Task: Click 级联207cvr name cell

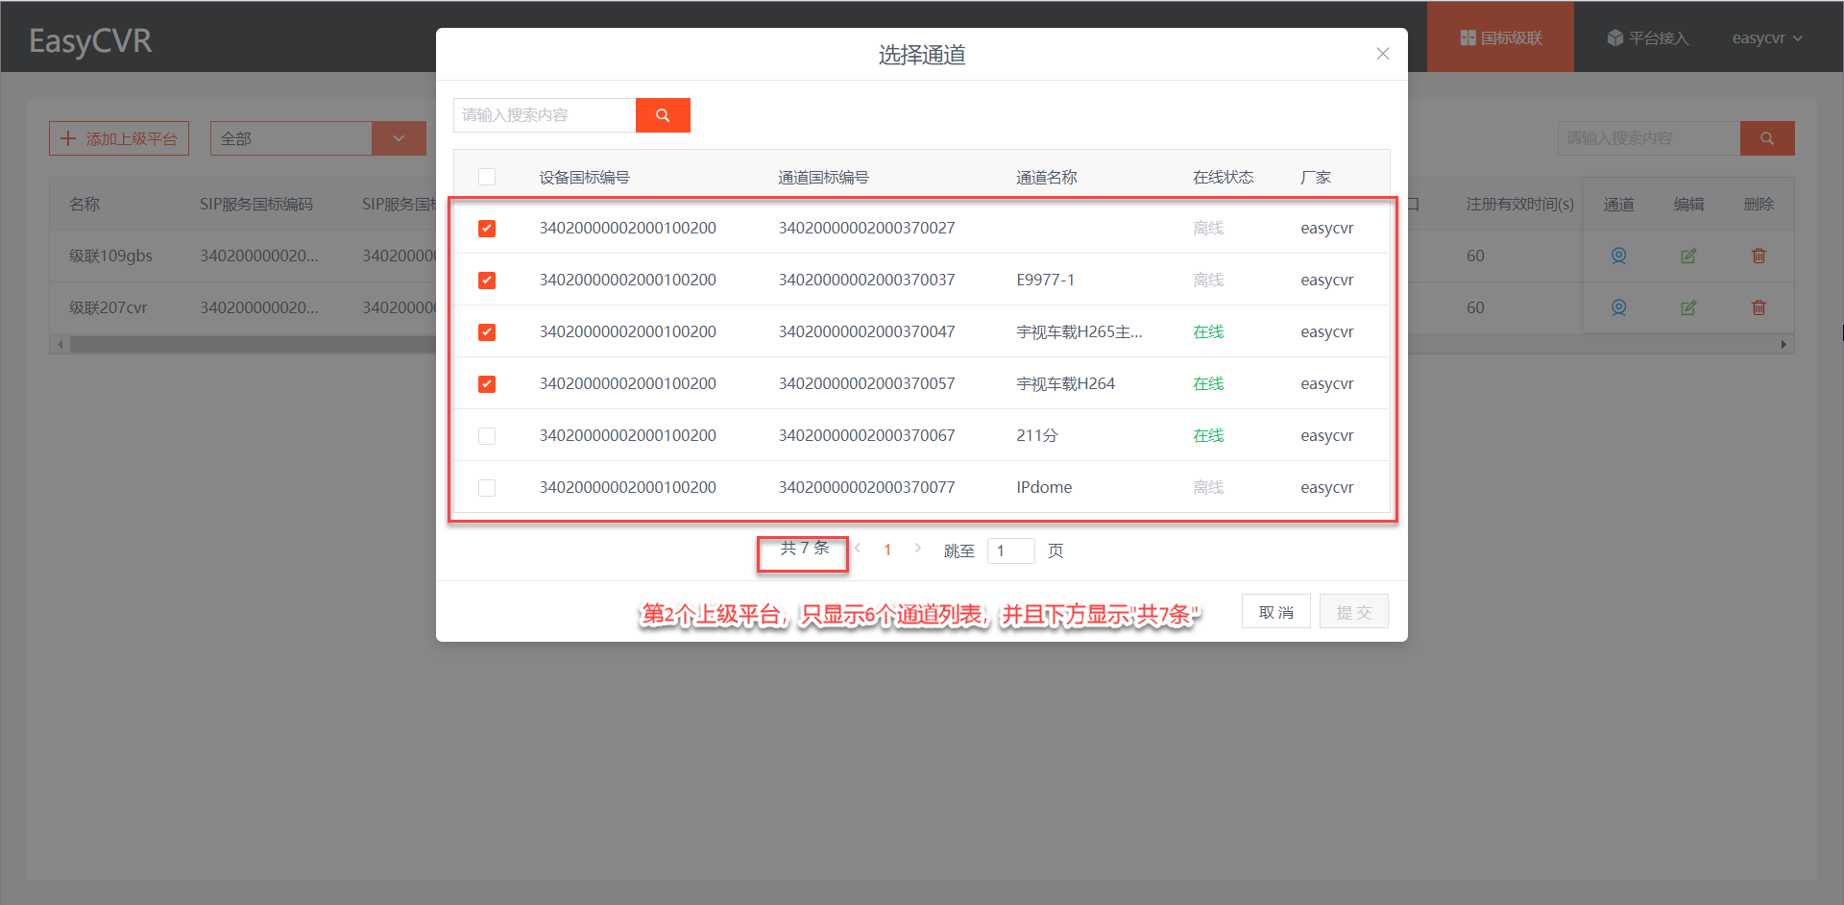Action: pos(108,307)
